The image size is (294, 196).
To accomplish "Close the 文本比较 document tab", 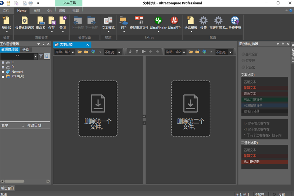I will [x=87, y=44].
